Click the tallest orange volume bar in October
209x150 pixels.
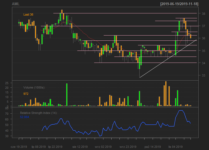(x=166, y=94)
